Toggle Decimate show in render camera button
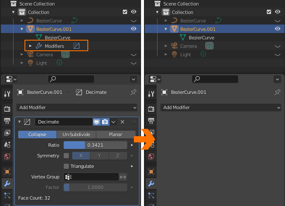 tap(105, 122)
